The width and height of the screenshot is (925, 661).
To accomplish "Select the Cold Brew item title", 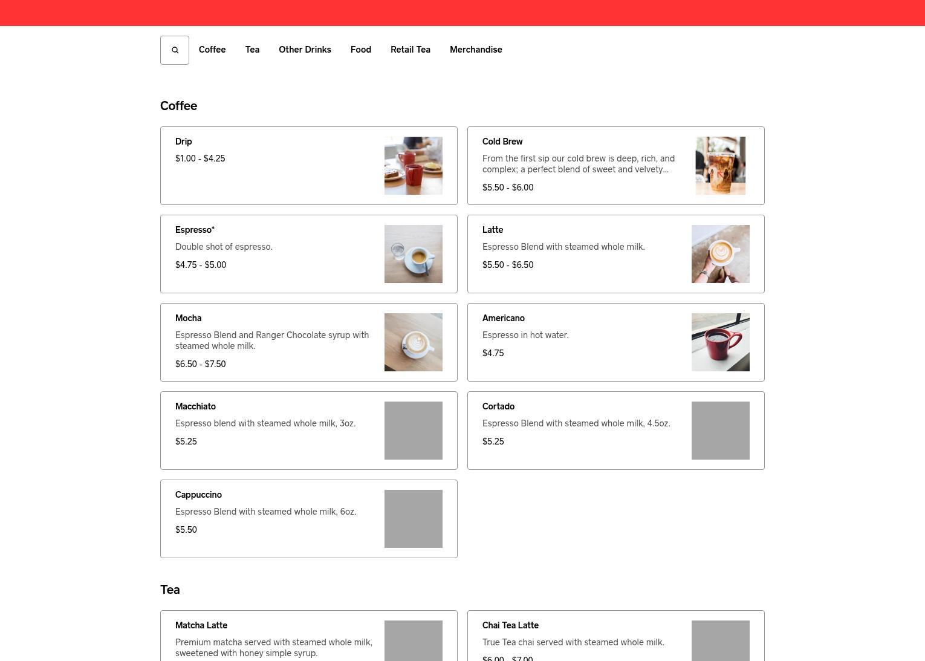I will point(502,142).
